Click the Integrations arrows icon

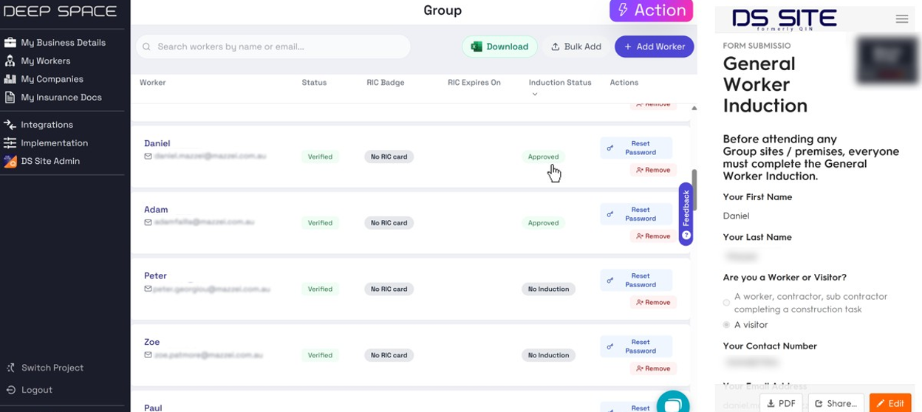point(10,125)
